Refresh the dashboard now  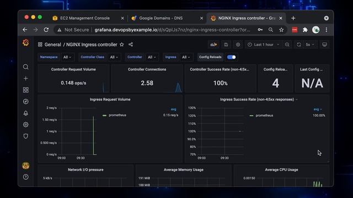tap(299, 45)
